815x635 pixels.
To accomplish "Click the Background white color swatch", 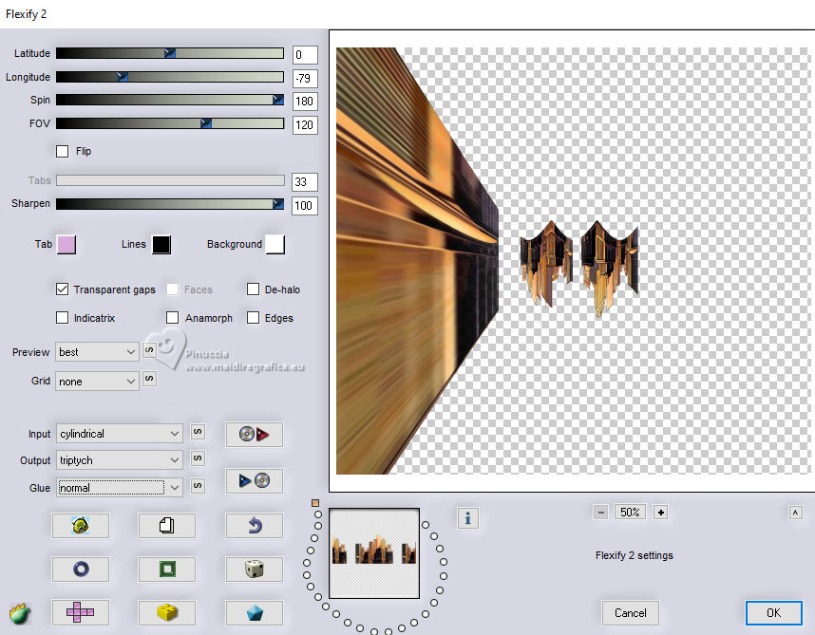I will tap(275, 245).
